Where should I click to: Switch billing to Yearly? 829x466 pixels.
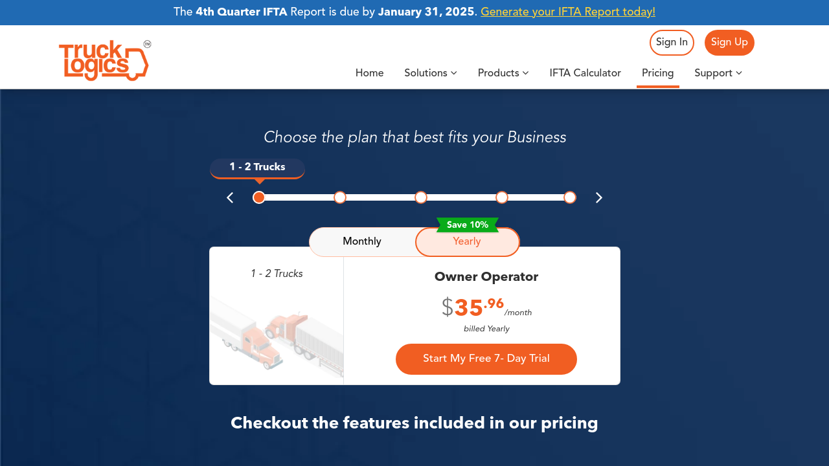467,242
